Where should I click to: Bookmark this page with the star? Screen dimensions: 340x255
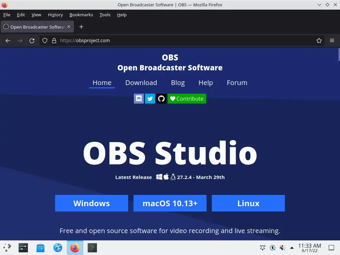tap(319, 41)
